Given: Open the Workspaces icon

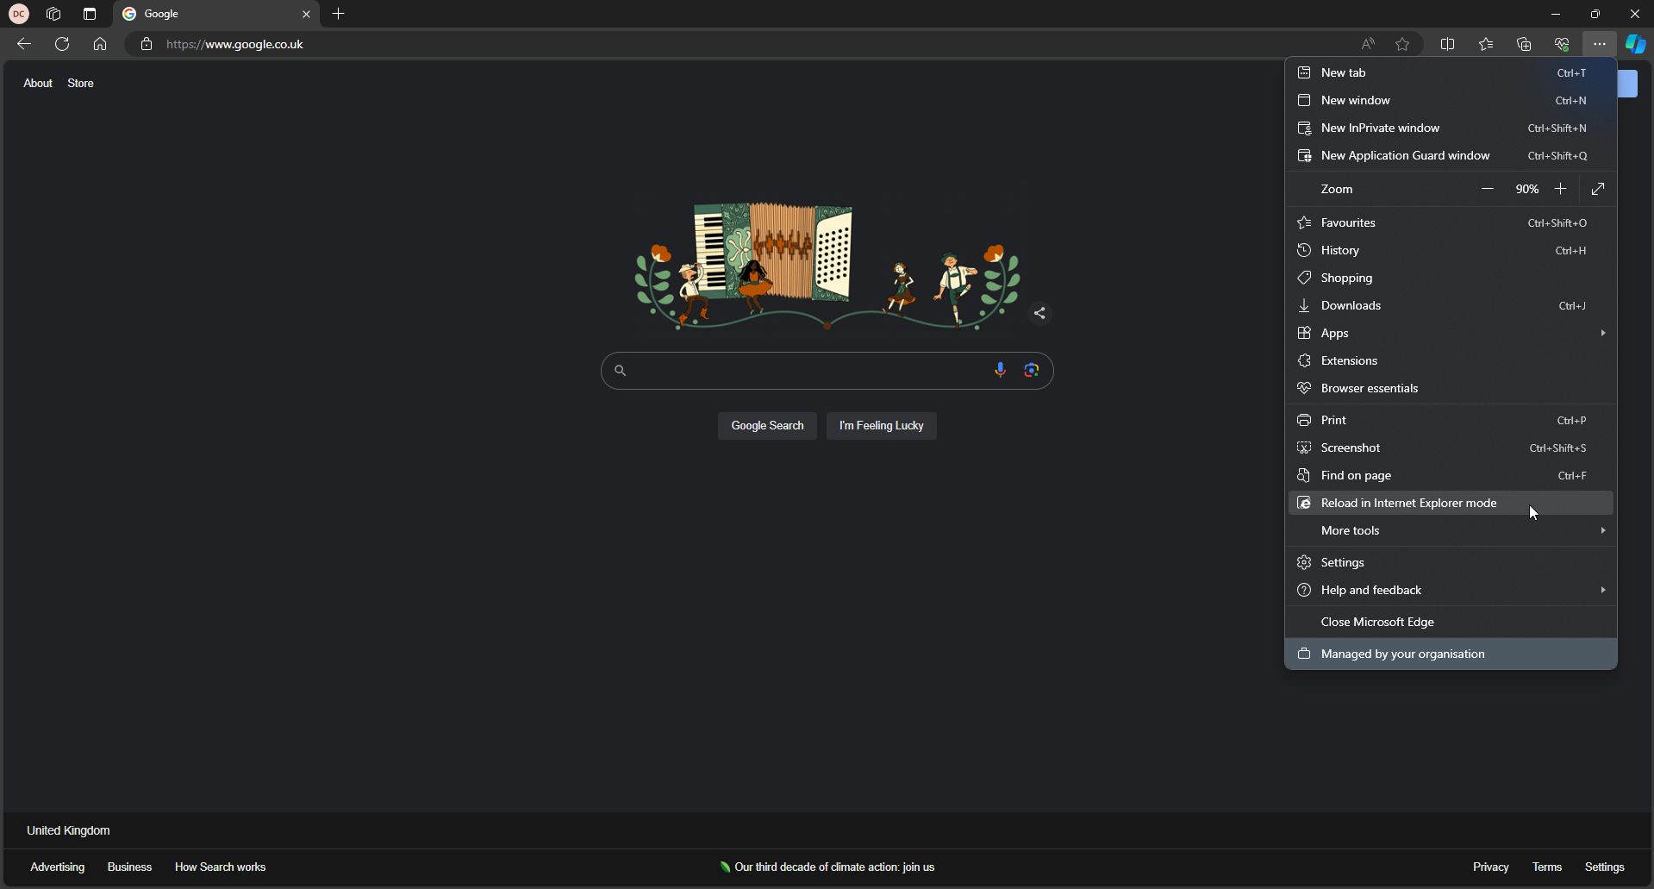Looking at the screenshot, I should pyautogui.click(x=53, y=14).
